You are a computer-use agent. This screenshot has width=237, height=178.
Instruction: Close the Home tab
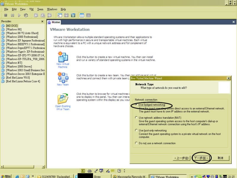[233, 22]
